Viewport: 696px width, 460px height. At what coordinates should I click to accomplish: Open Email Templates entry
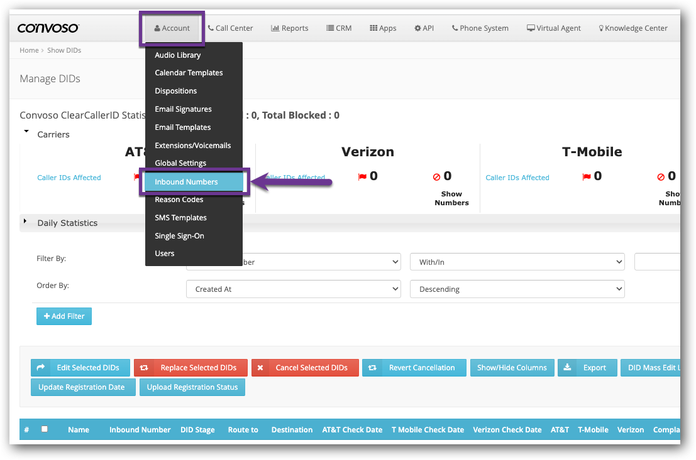pyautogui.click(x=194, y=127)
